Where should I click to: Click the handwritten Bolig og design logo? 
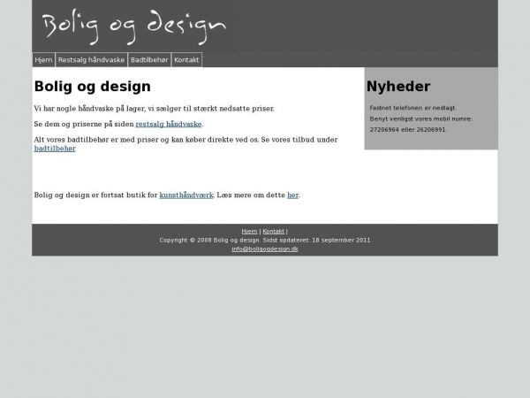point(131,27)
